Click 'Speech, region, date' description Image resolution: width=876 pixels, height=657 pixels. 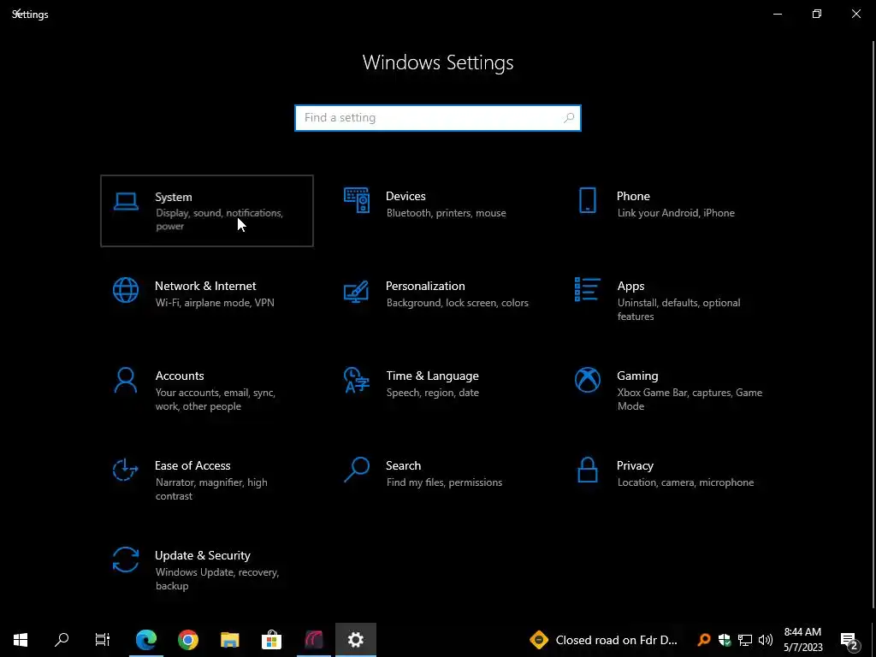coord(432,393)
